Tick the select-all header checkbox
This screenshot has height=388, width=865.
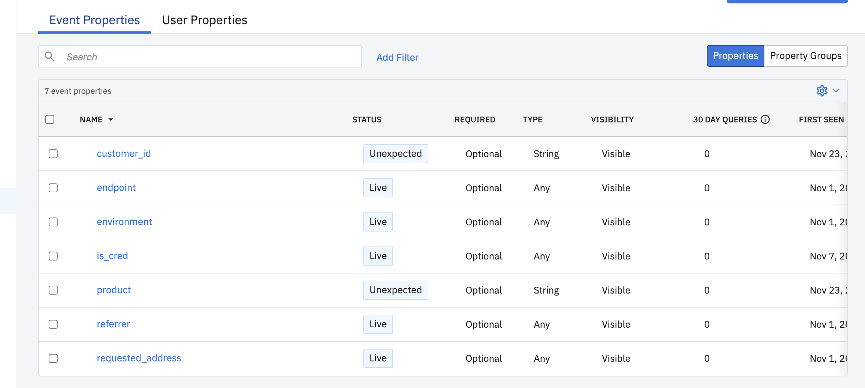point(50,119)
